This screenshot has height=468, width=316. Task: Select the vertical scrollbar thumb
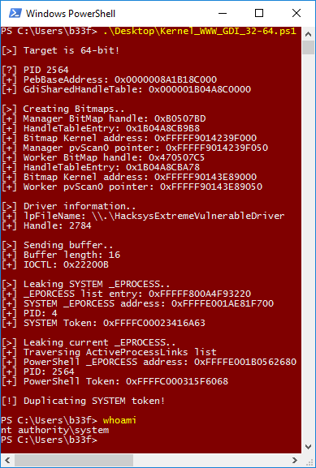click(309, 48)
